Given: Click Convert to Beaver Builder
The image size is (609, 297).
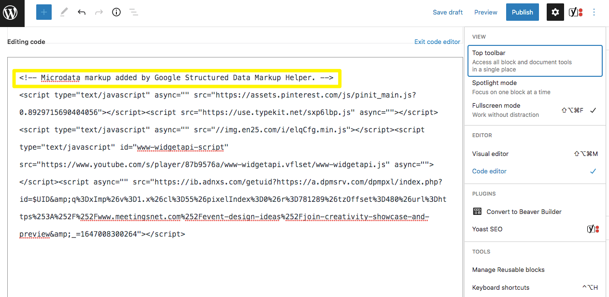Looking at the screenshot, I should tap(524, 212).
